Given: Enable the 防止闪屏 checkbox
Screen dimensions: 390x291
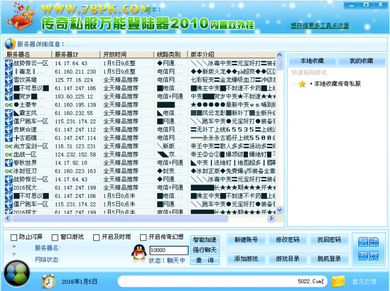Looking at the screenshot, I should click(x=13, y=237).
